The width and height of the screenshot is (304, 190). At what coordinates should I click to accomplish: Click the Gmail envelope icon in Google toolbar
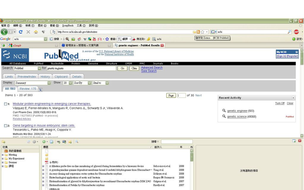pyautogui.click(x=100, y=39)
